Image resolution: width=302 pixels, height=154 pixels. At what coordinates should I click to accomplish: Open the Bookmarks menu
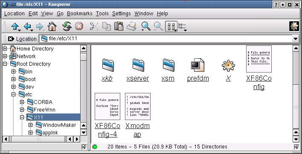(80, 14)
